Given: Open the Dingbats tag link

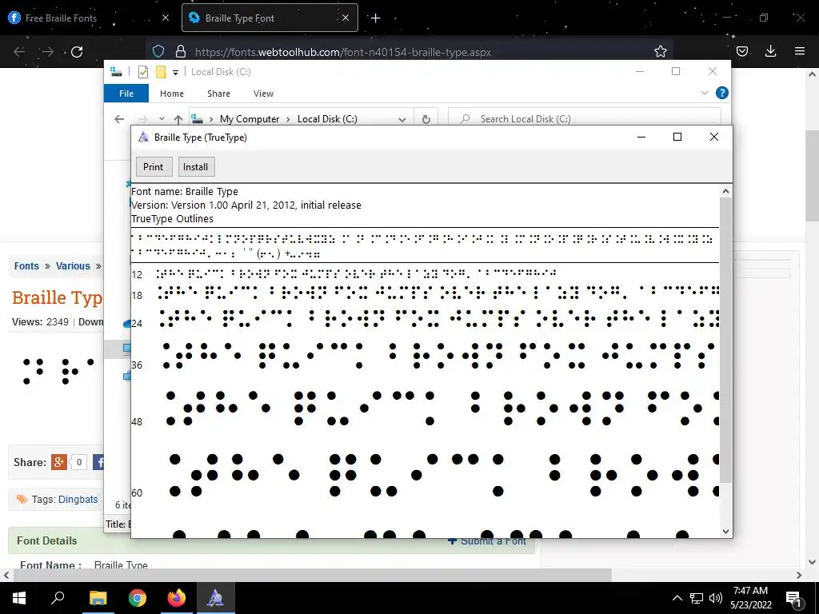Looking at the screenshot, I should 78,499.
